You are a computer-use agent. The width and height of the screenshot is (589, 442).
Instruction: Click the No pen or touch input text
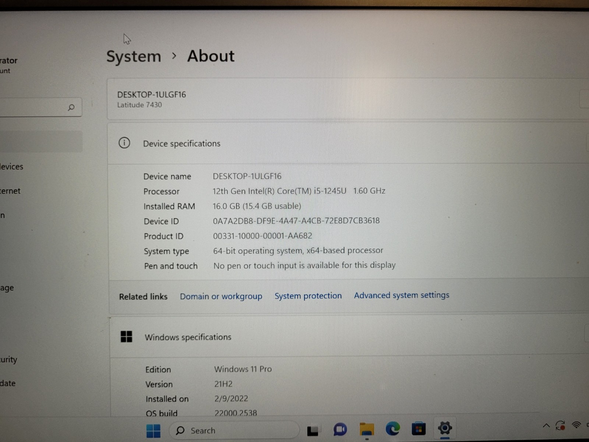[304, 265]
